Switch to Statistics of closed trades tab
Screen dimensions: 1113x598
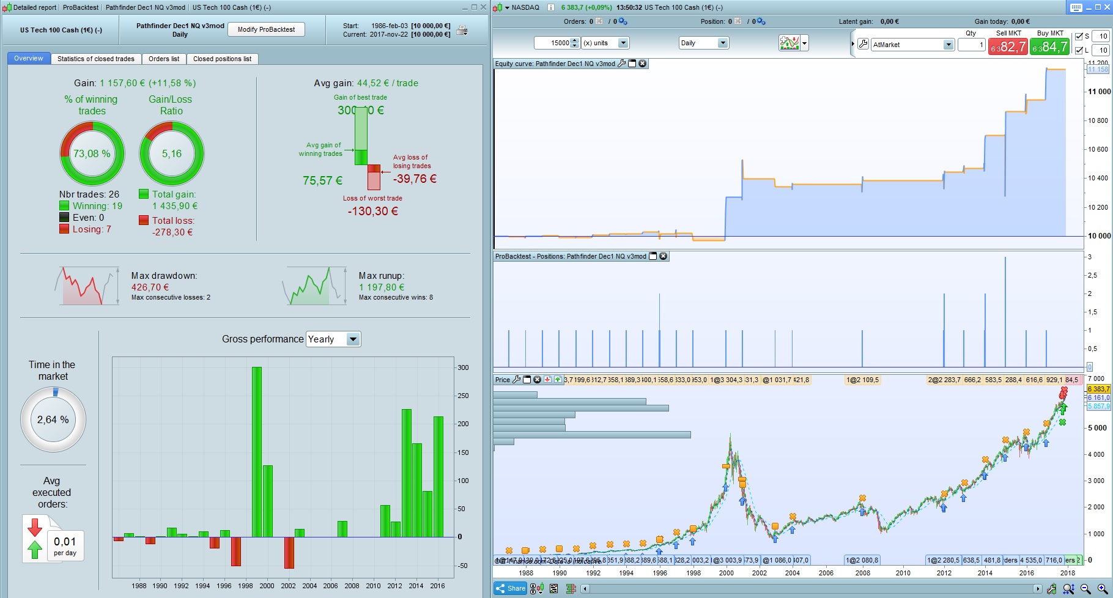point(96,59)
